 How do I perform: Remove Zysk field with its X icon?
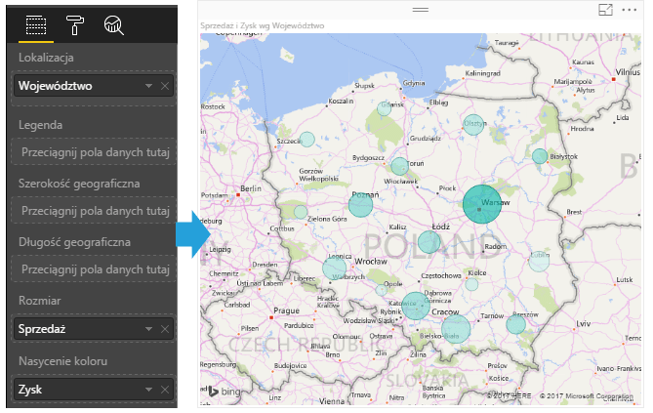click(164, 389)
